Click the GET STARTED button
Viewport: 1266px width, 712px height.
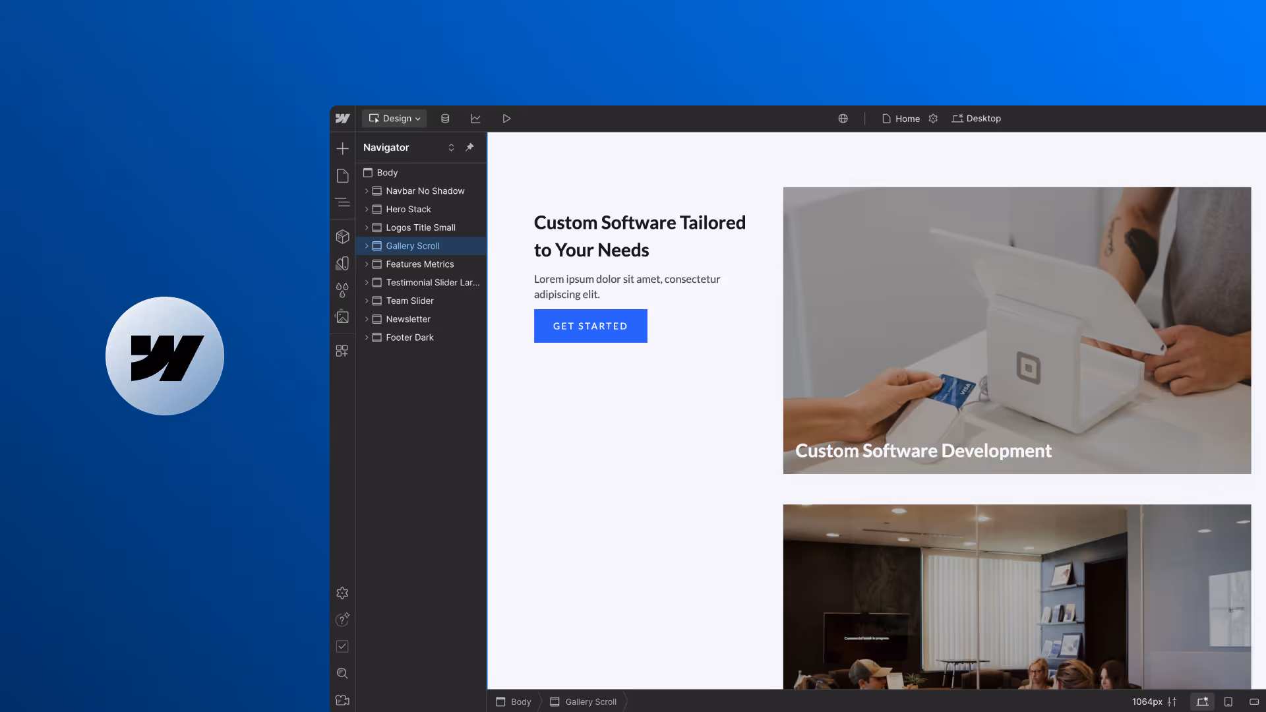(x=590, y=326)
